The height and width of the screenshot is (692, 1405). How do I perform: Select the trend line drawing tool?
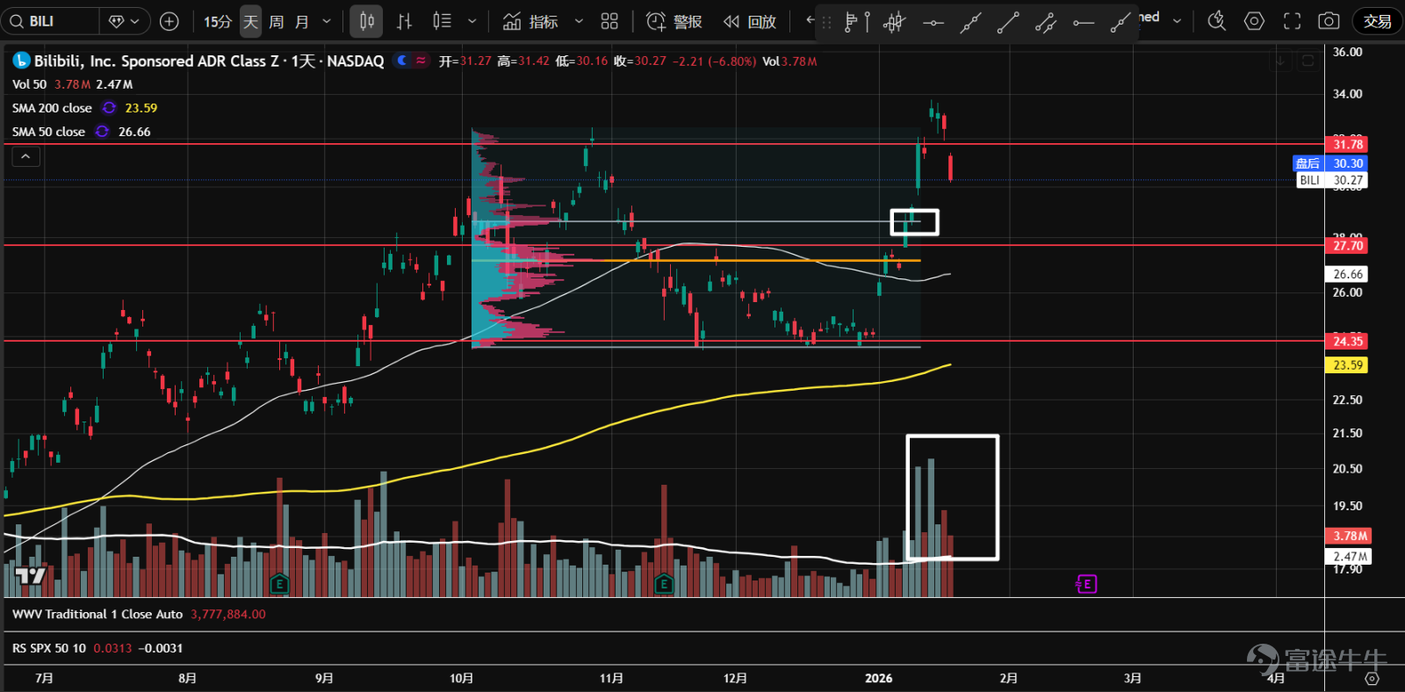coord(1008,23)
